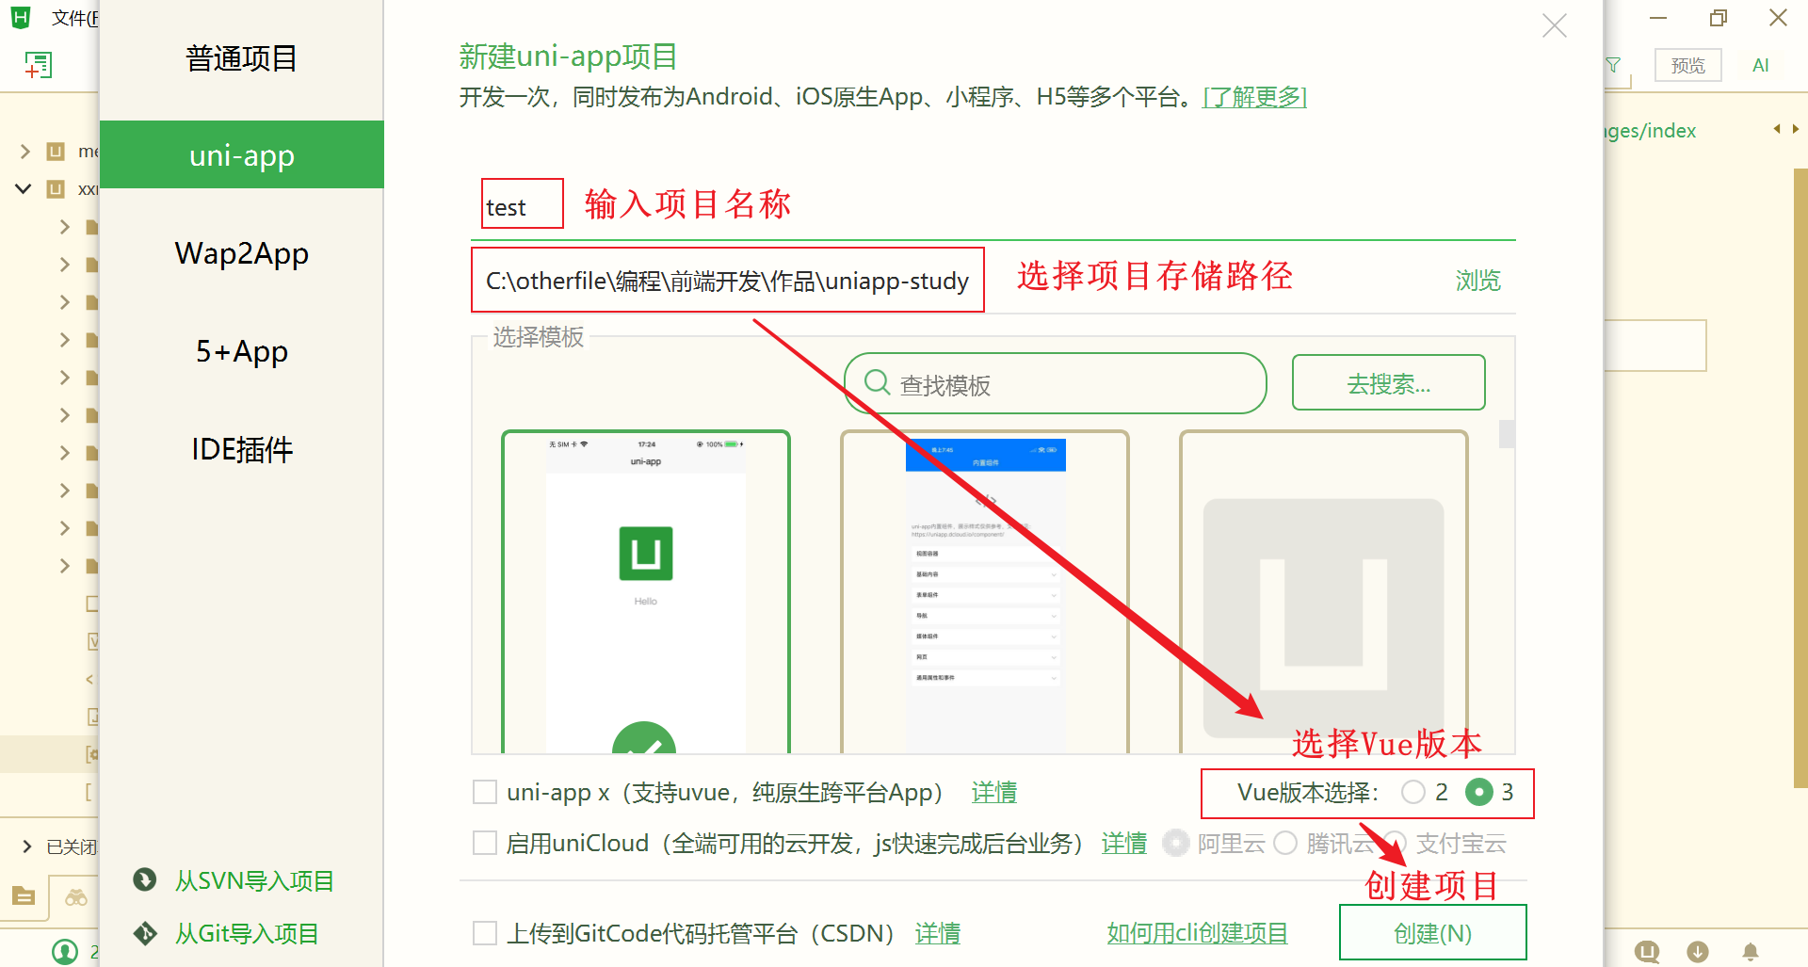This screenshot has height=967, width=1808.
Task: Enable upload to GitCode checkbox
Action: pyautogui.click(x=485, y=933)
